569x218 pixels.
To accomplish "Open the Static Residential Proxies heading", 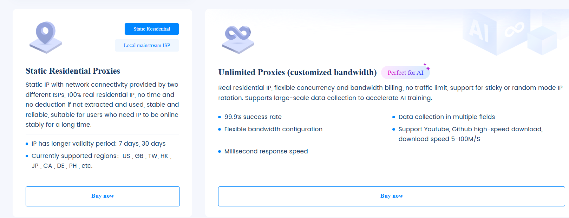I will [73, 71].
